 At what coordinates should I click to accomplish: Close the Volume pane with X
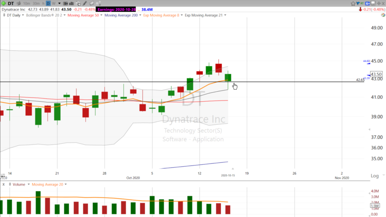tap(4, 184)
